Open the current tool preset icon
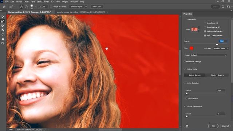 tap(11, 7)
